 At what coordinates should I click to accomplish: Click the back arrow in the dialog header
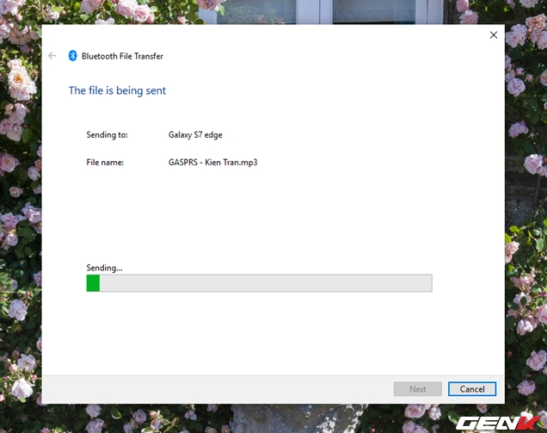coord(52,56)
